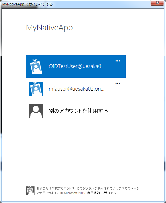Image resolution: width=166 pixels, height=203 pixels.
Task: Click the mfauser account badge icon
Action: tap(36, 89)
